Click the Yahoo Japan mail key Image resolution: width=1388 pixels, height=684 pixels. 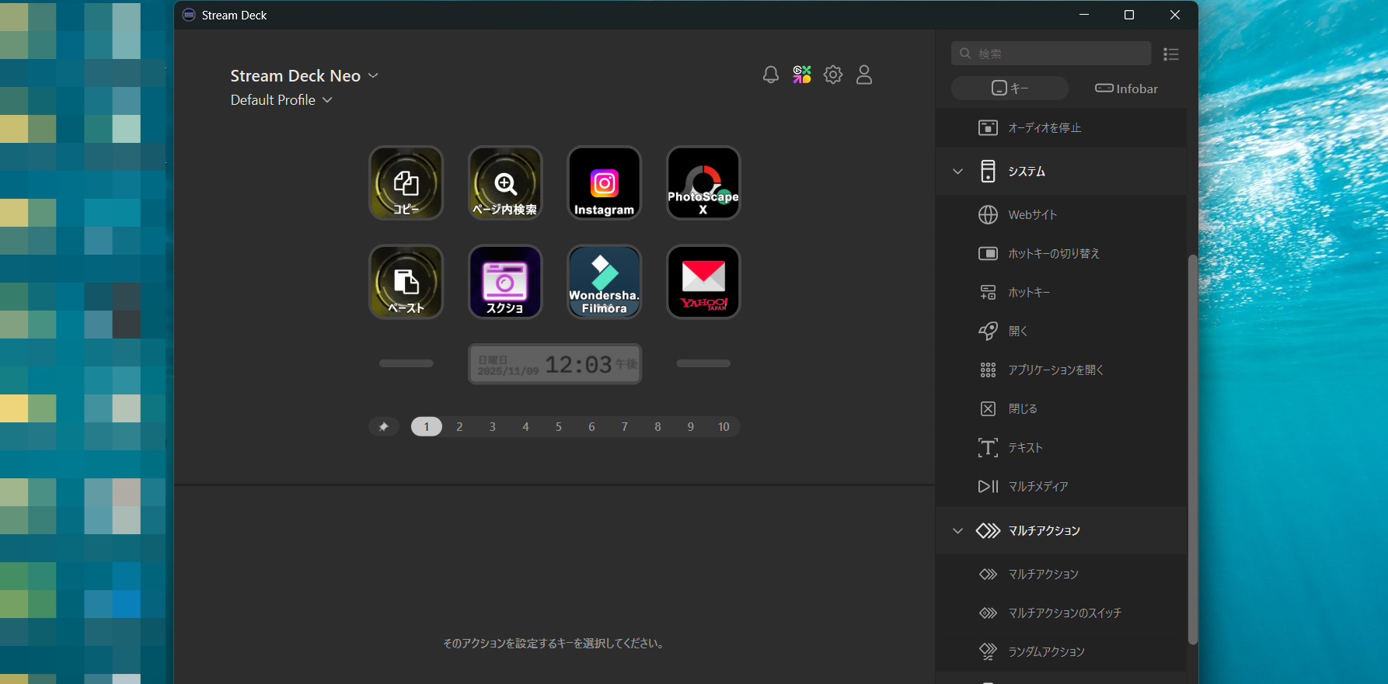pyautogui.click(x=703, y=282)
